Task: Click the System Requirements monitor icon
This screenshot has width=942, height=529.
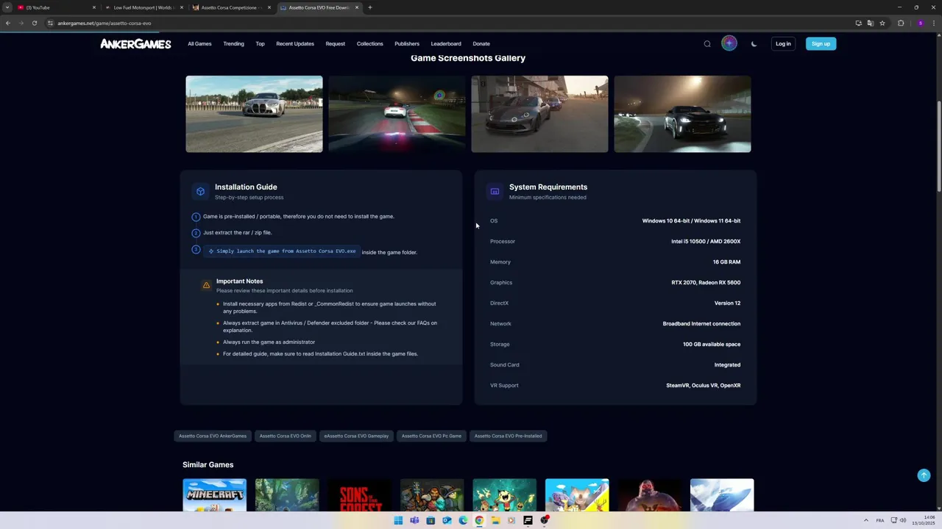Action: 495,191
